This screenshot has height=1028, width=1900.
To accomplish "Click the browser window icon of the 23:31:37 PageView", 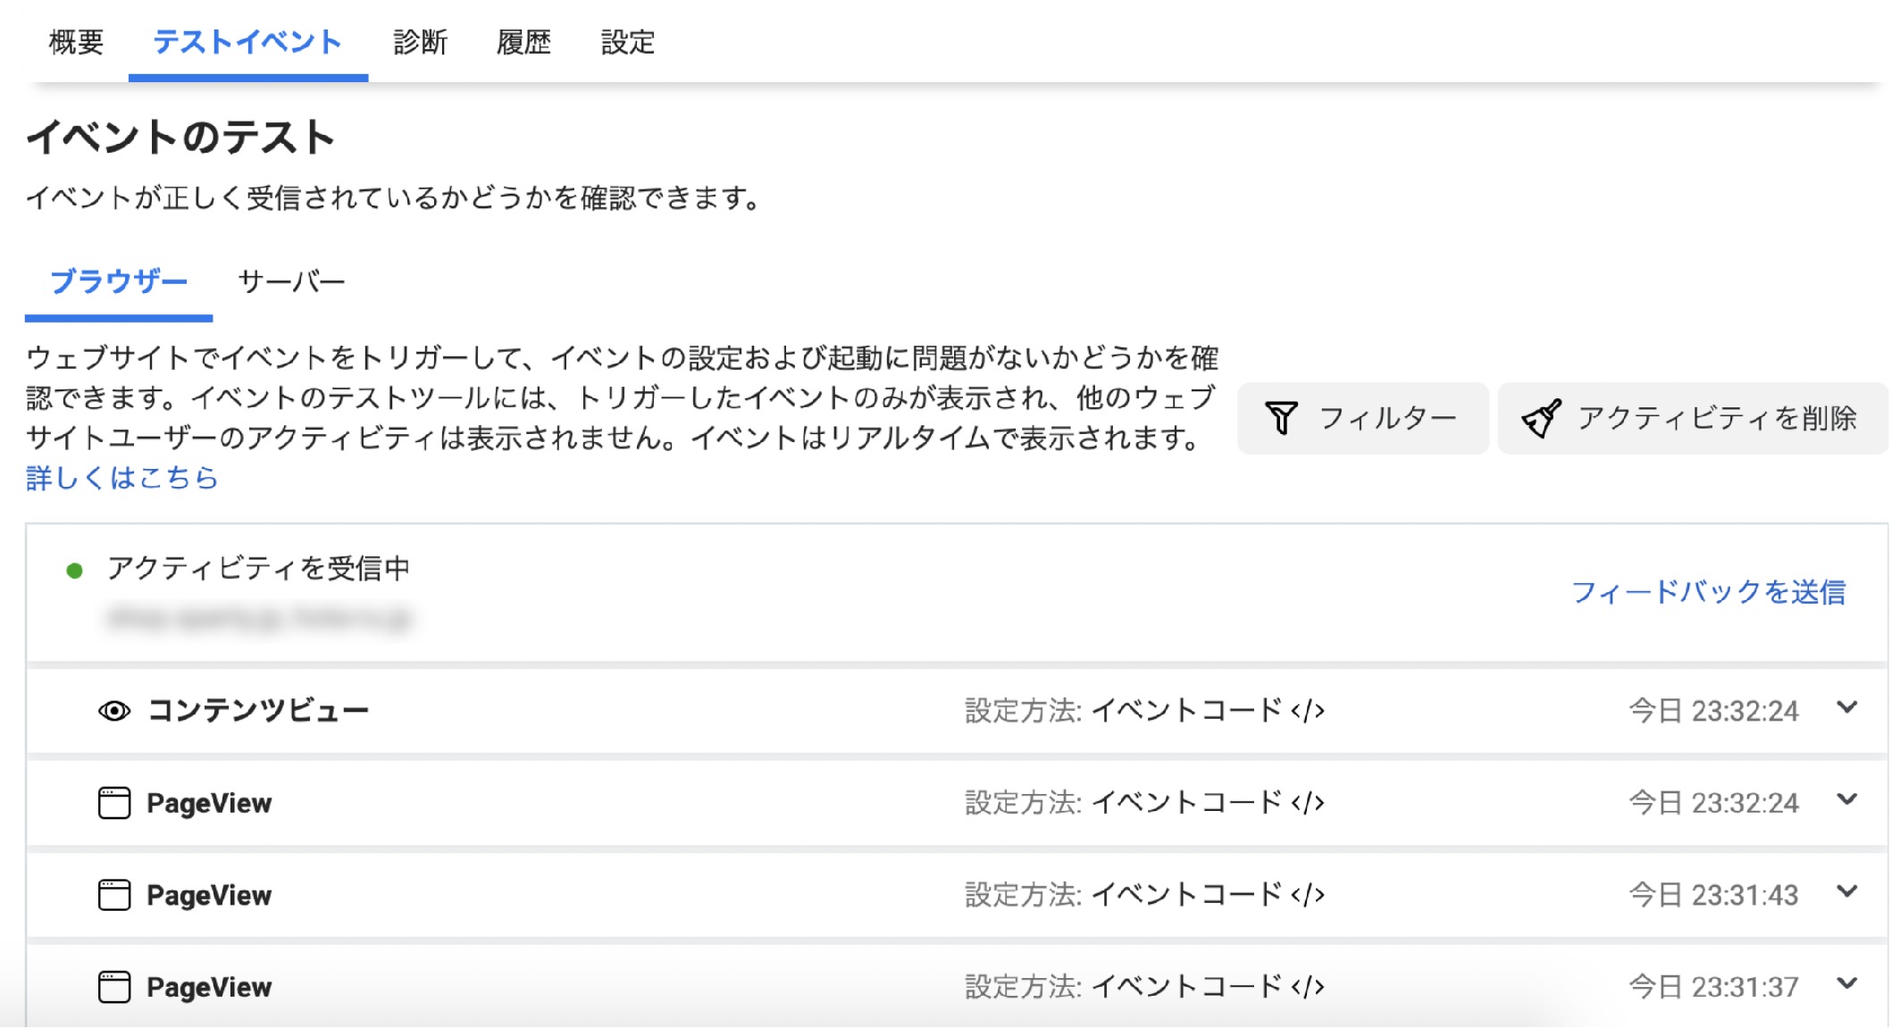I will (x=114, y=987).
